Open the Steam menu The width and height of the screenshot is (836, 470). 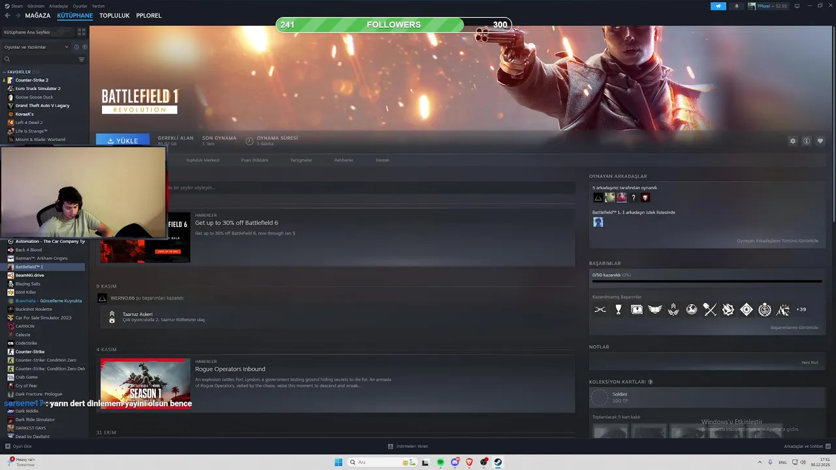tap(15, 6)
